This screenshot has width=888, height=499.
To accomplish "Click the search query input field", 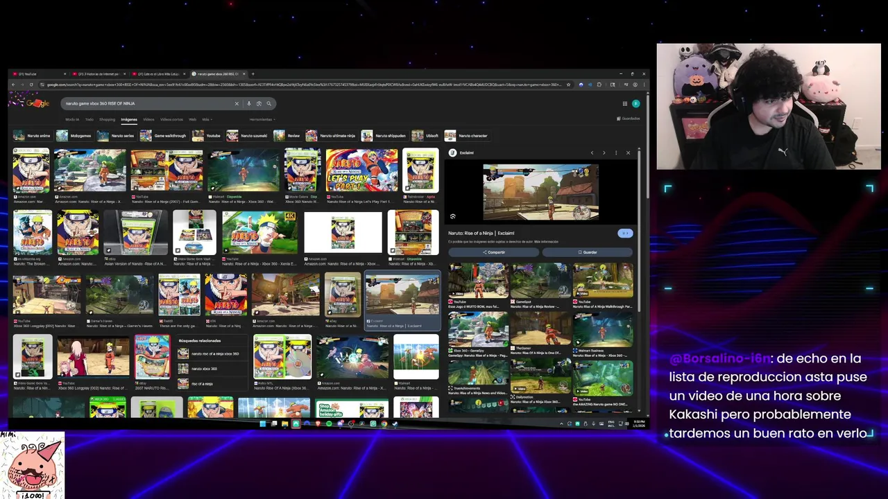I will [x=148, y=103].
